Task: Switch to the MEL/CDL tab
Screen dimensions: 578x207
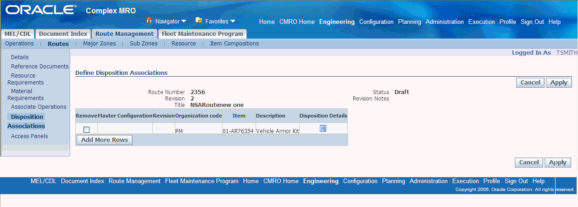Action: point(17,34)
